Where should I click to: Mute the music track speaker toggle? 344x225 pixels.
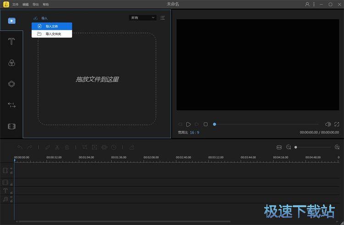pos(11,197)
